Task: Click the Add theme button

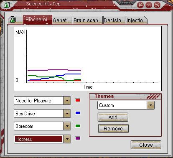Action: coord(113,117)
